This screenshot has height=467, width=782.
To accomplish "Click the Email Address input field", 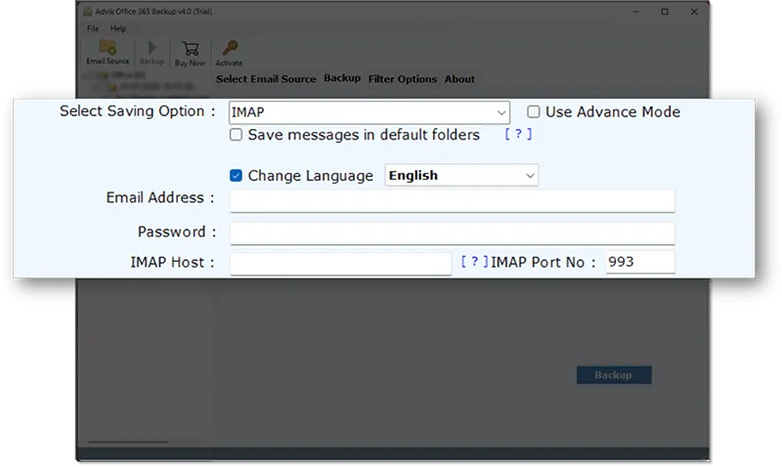I will (x=453, y=201).
